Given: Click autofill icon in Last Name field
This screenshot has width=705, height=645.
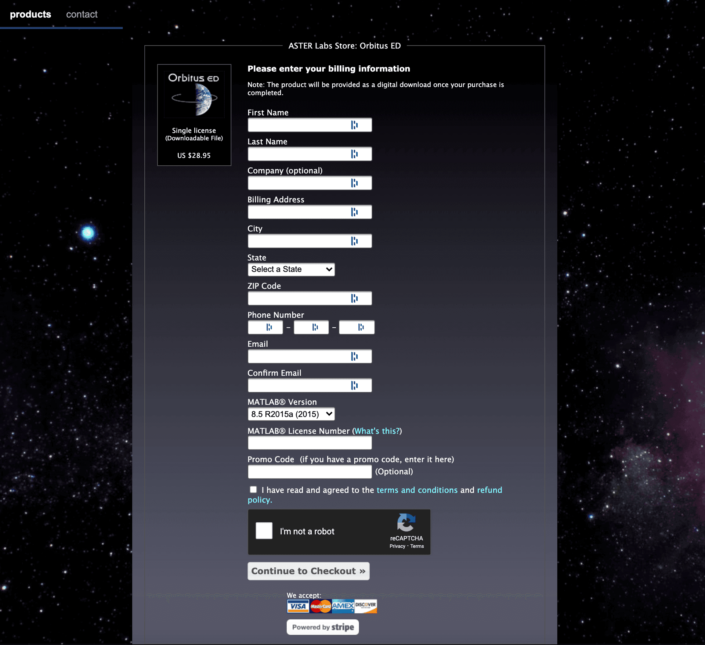Looking at the screenshot, I should [x=354, y=154].
